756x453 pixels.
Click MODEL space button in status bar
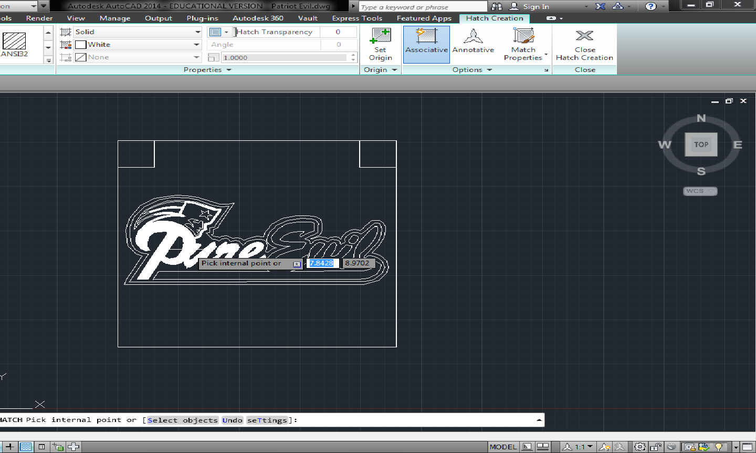tap(503, 447)
